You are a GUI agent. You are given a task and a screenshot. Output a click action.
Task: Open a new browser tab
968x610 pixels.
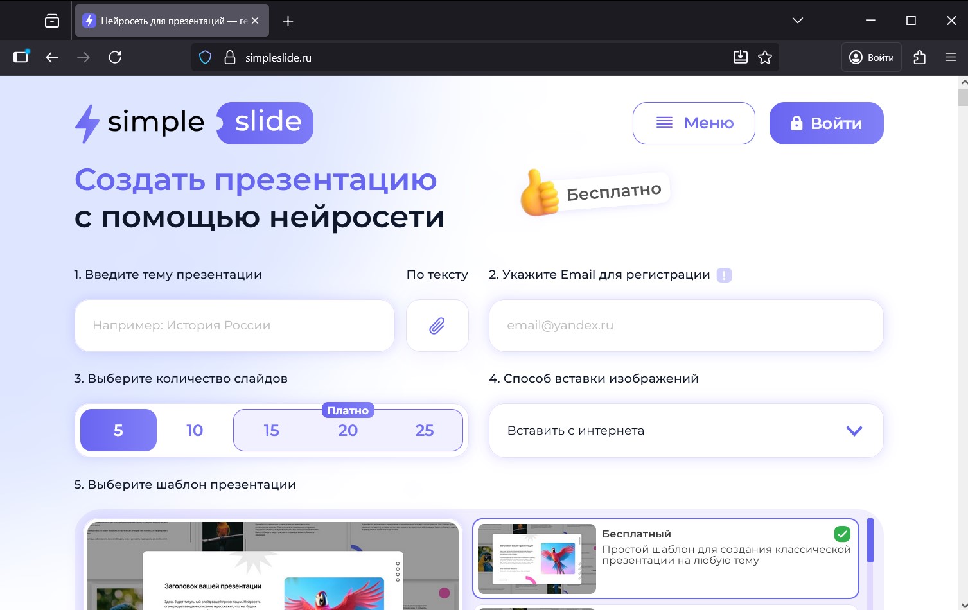pyautogui.click(x=288, y=20)
